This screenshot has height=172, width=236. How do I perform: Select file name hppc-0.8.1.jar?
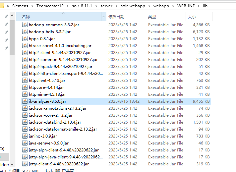click(x=42, y=39)
